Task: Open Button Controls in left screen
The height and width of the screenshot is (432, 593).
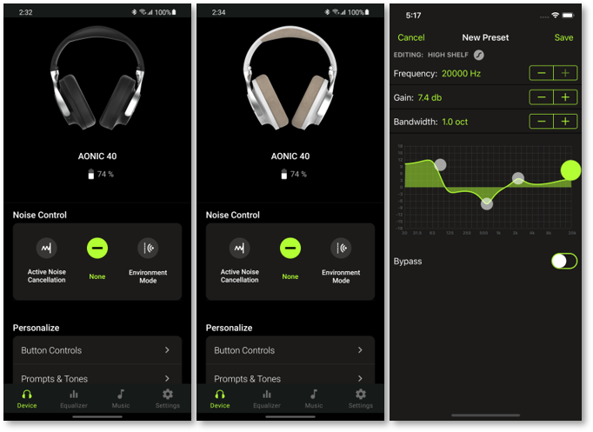Action: coord(97,350)
